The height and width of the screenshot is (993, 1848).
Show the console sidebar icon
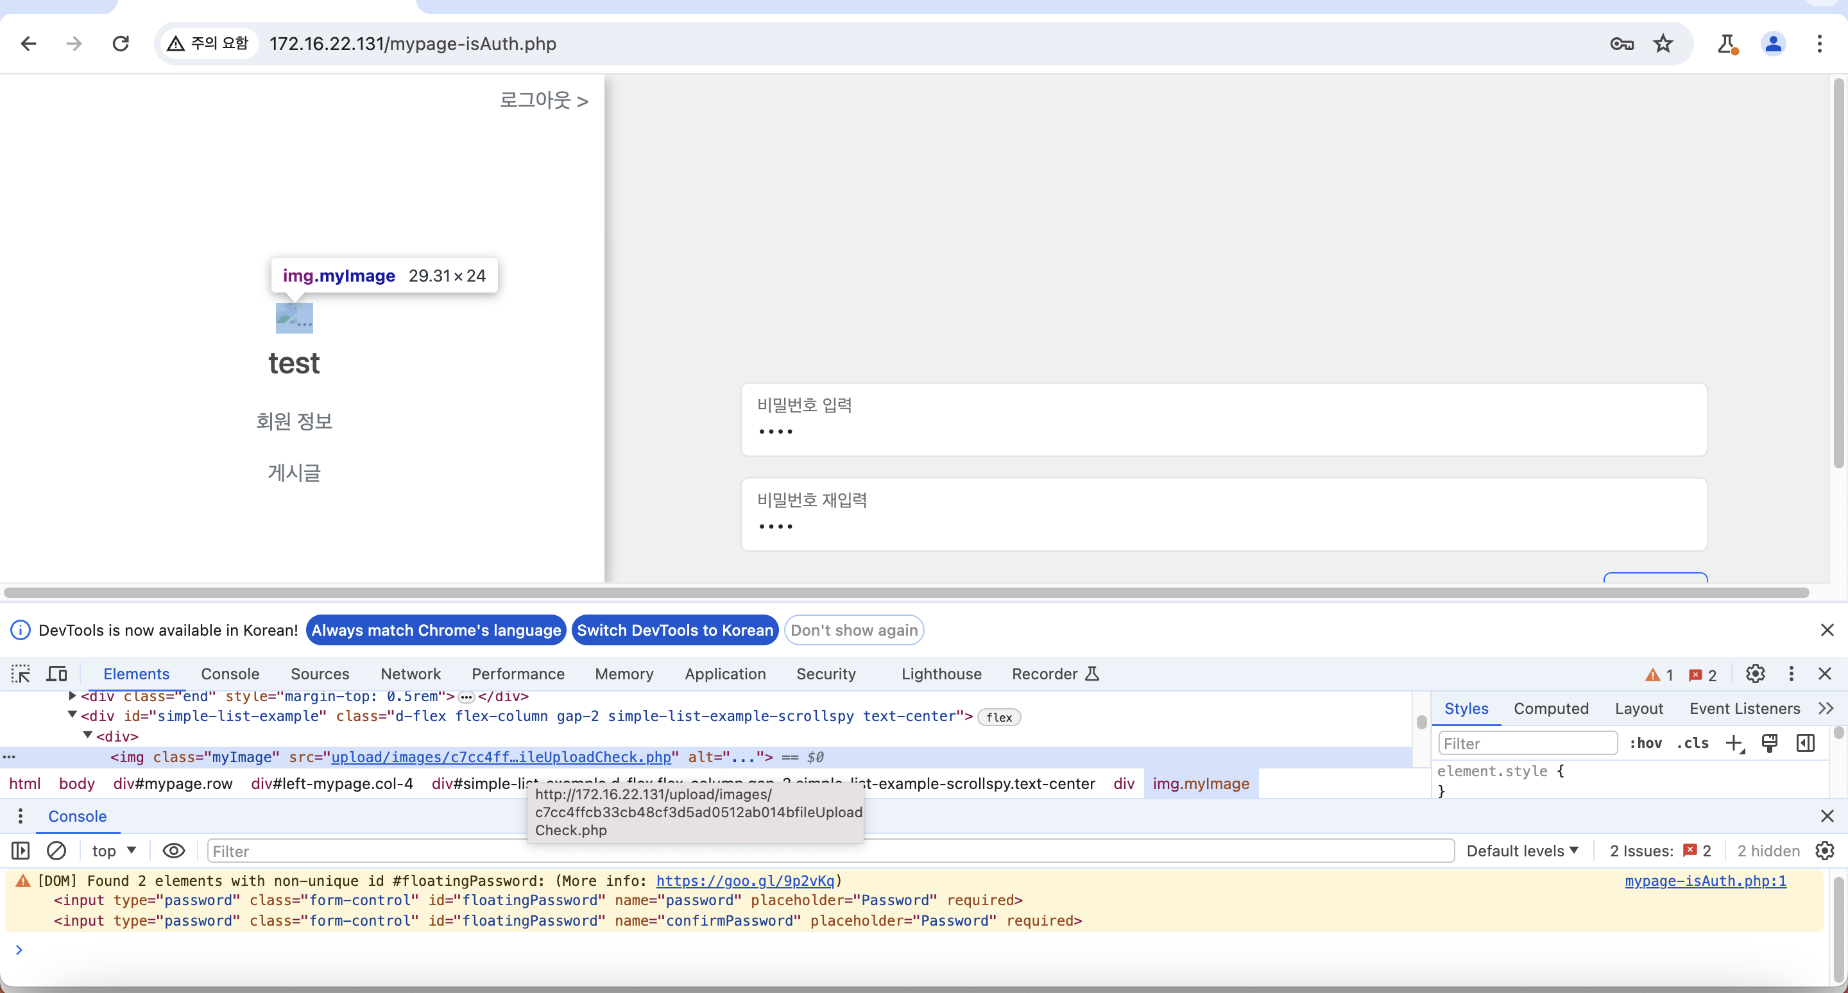click(20, 851)
